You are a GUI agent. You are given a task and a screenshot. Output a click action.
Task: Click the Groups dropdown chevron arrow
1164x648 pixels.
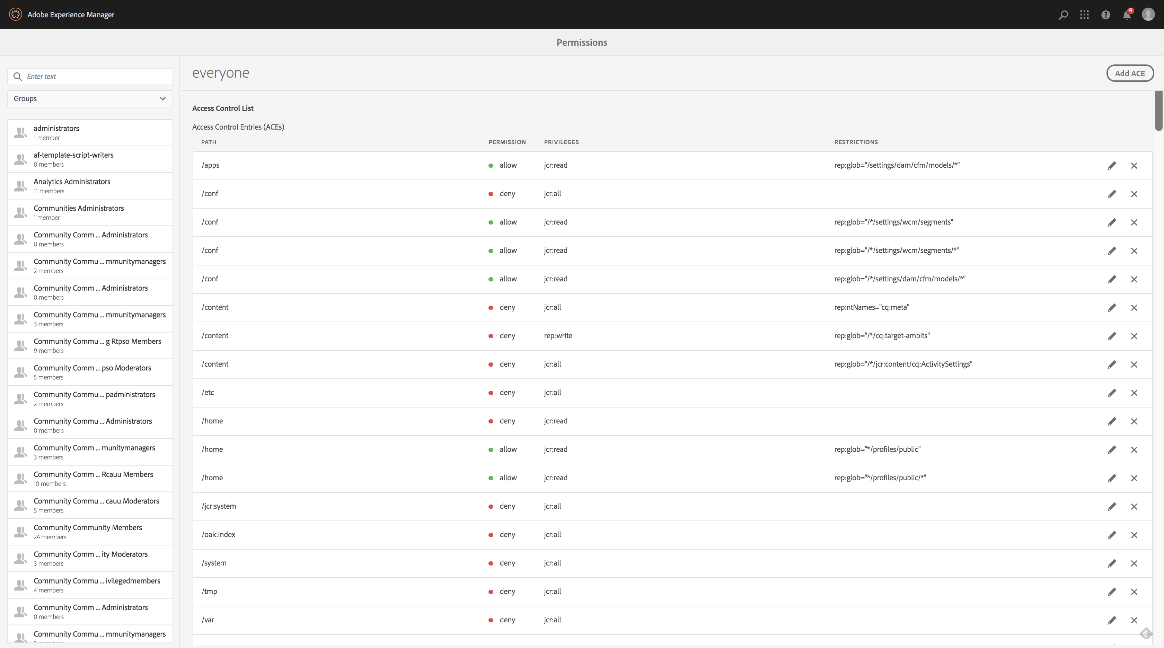[x=163, y=98]
